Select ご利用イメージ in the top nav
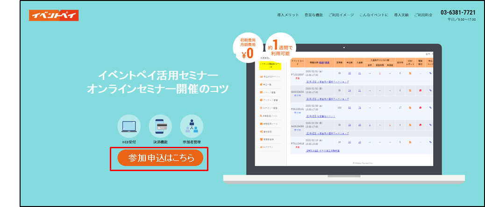 (x=341, y=15)
